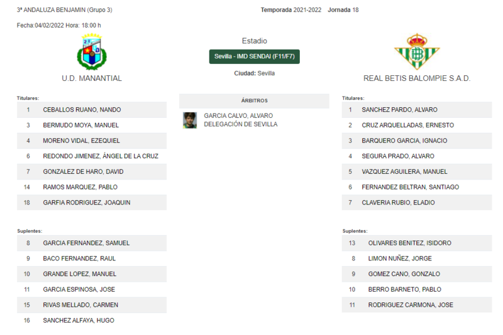Open the U.D. MANANTIAL team name link
Screen dimensions: 503x335
point(92,78)
